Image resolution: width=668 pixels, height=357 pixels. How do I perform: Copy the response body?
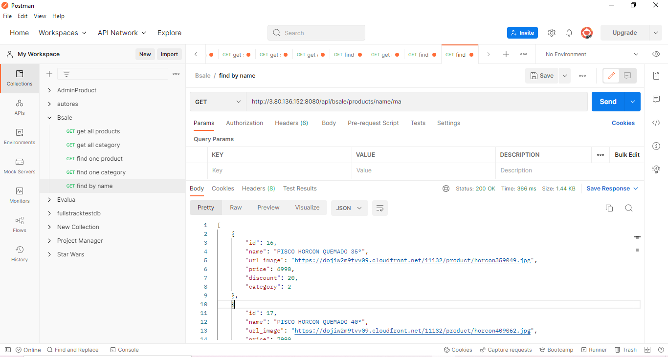coord(609,208)
